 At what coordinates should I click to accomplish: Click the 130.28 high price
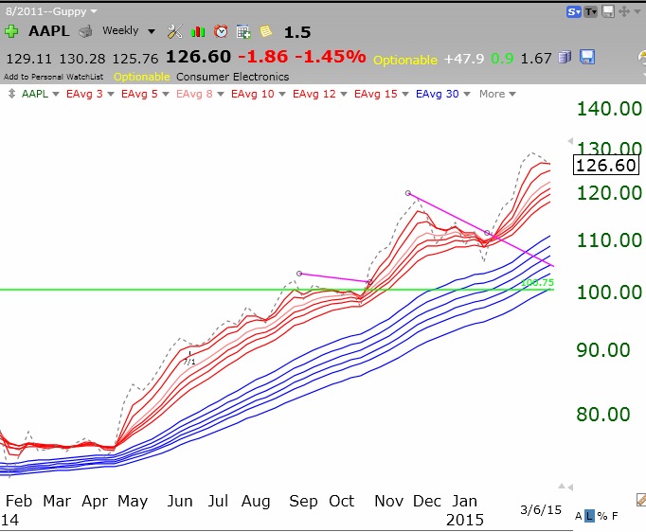coord(82,59)
